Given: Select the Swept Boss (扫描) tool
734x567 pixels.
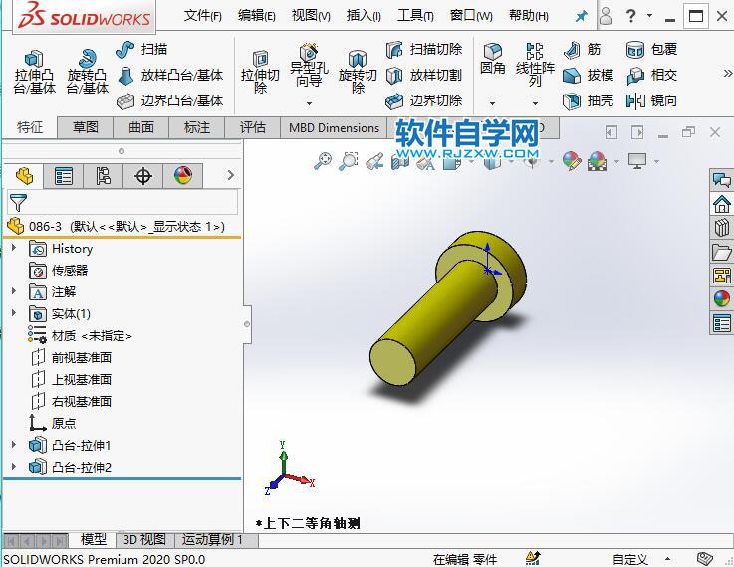Looking at the screenshot, I should pos(141,49).
